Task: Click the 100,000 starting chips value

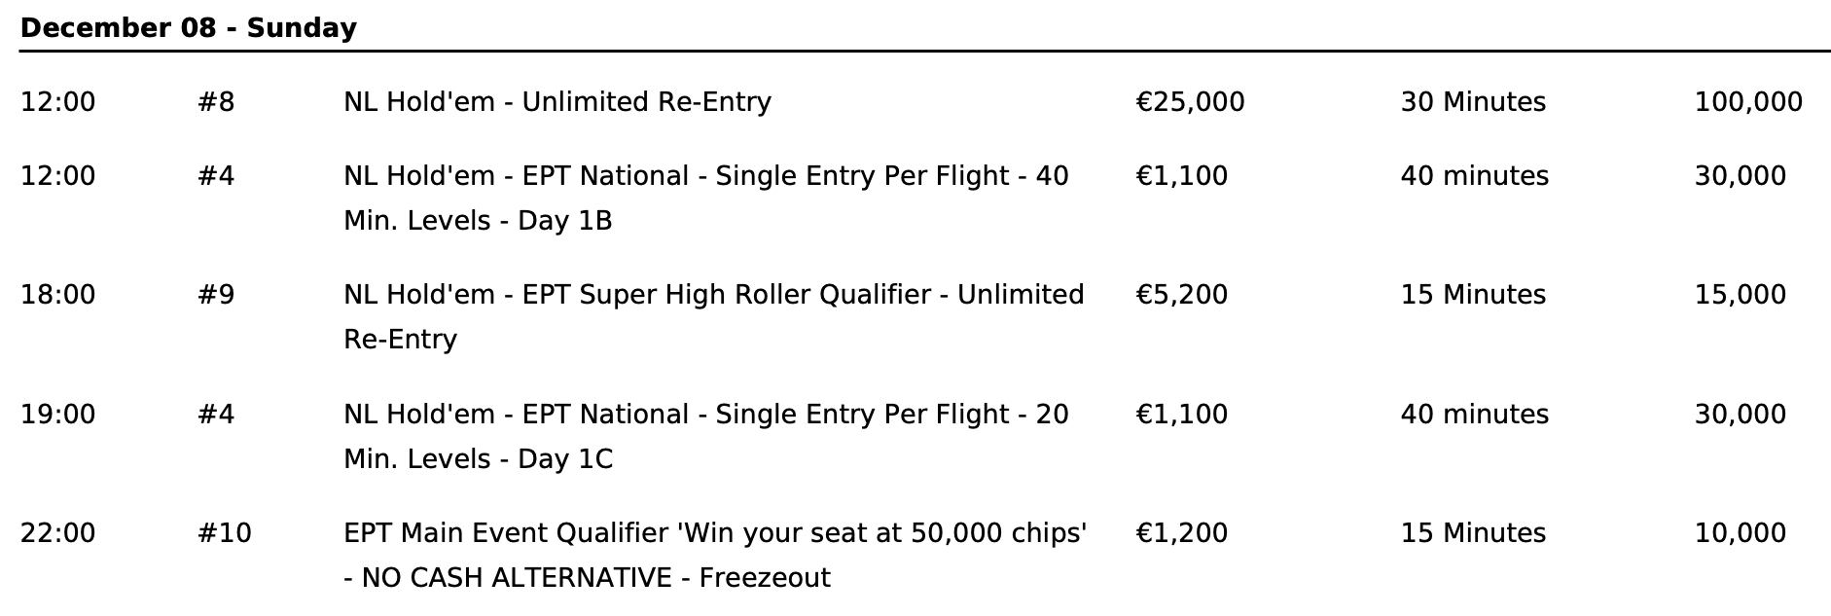Action: click(x=1747, y=102)
